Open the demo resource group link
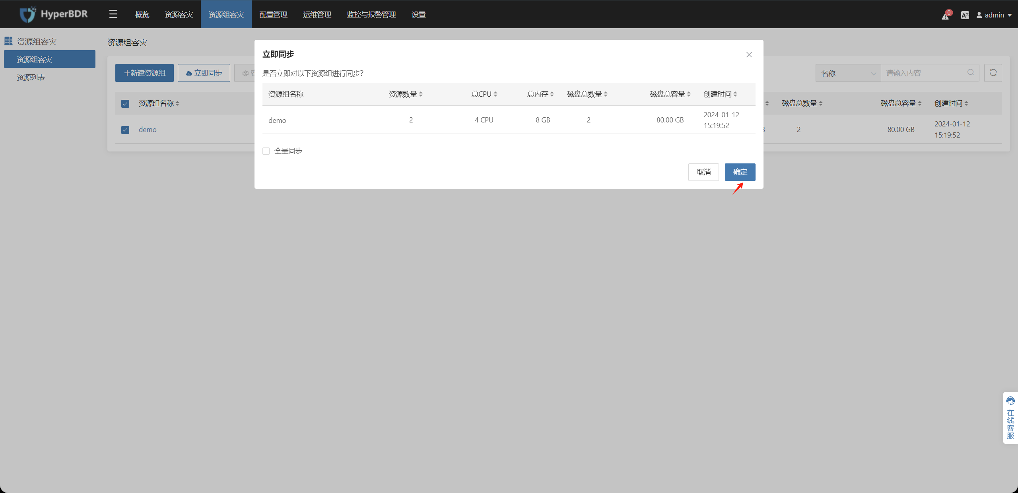Viewport: 1018px width, 493px height. click(148, 130)
